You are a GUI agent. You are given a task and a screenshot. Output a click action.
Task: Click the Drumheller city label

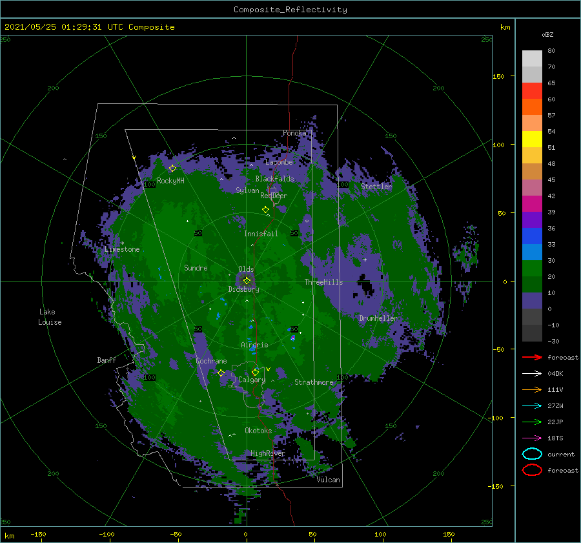pyautogui.click(x=378, y=318)
